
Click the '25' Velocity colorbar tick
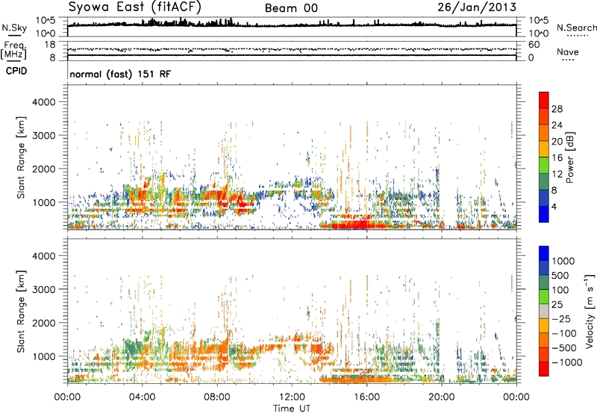pyautogui.click(x=557, y=304)
